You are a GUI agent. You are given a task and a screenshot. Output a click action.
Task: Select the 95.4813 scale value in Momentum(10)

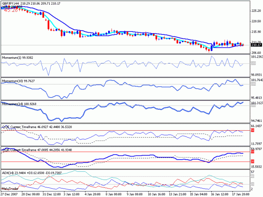256,97
